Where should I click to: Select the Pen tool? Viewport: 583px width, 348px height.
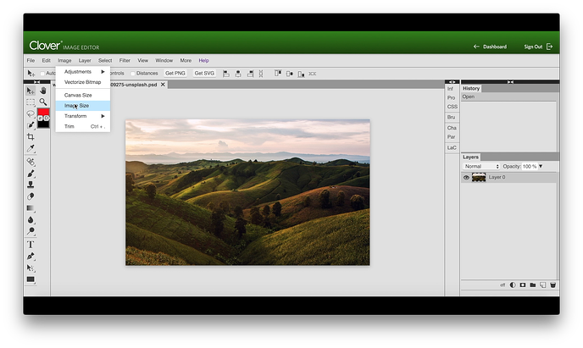pyautogui.click(x=31, y=257)
